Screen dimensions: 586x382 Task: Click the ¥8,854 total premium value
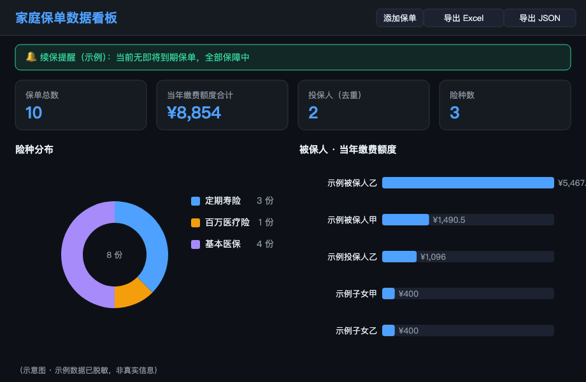[x=194, y=113]
